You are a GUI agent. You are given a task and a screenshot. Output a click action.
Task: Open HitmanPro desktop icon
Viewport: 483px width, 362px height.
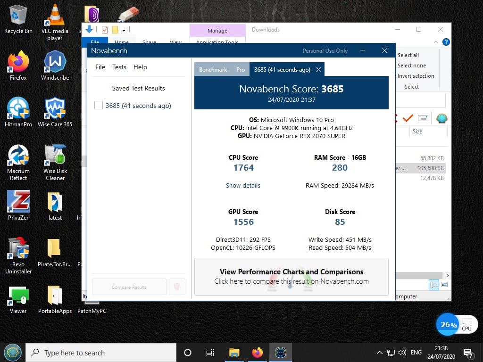click(18, 112)
